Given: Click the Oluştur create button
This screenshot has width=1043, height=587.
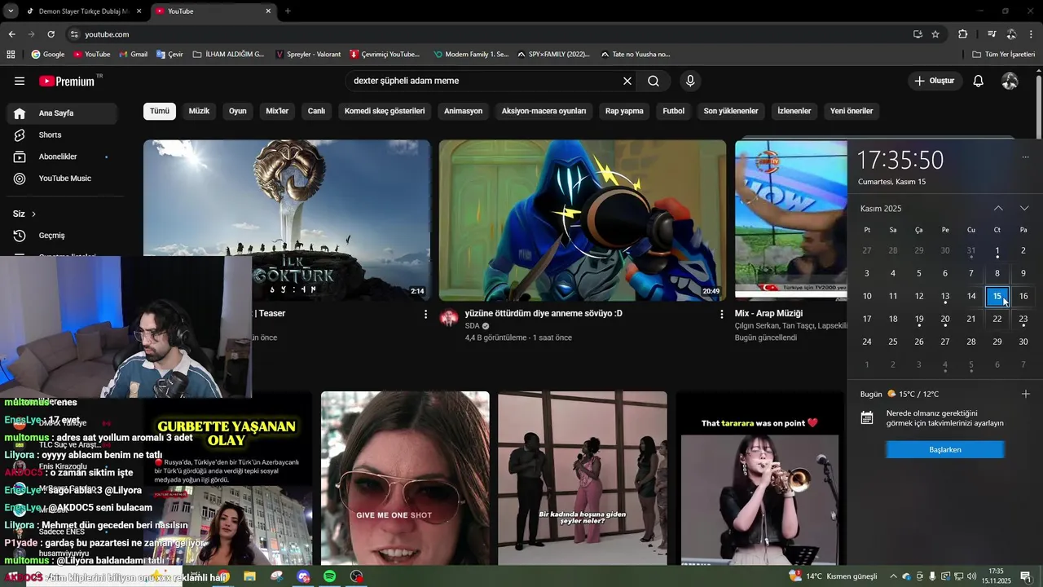Looking at the screenshot, I should (934, 81).
